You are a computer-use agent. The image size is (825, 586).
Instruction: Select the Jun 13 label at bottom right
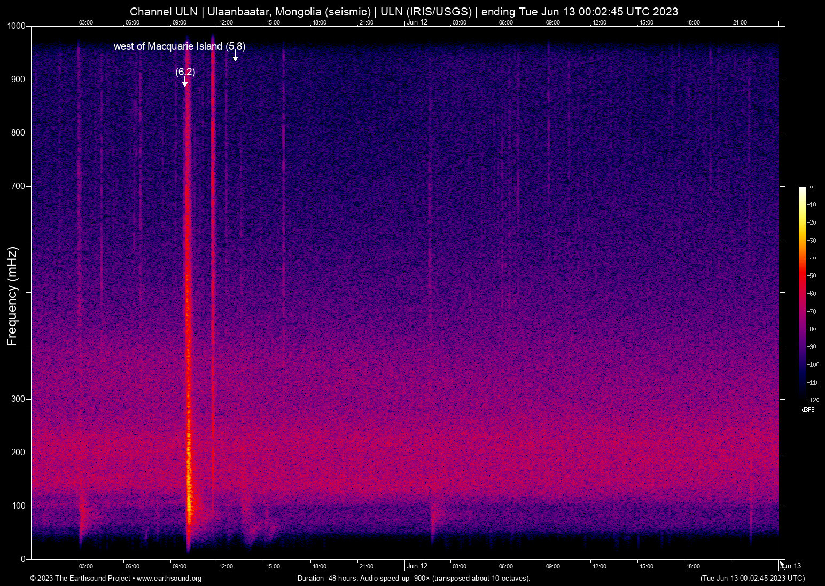[x=791, y=566]
